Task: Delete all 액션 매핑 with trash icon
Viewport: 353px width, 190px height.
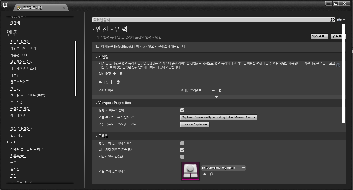Action: click(x=121, y=74)
